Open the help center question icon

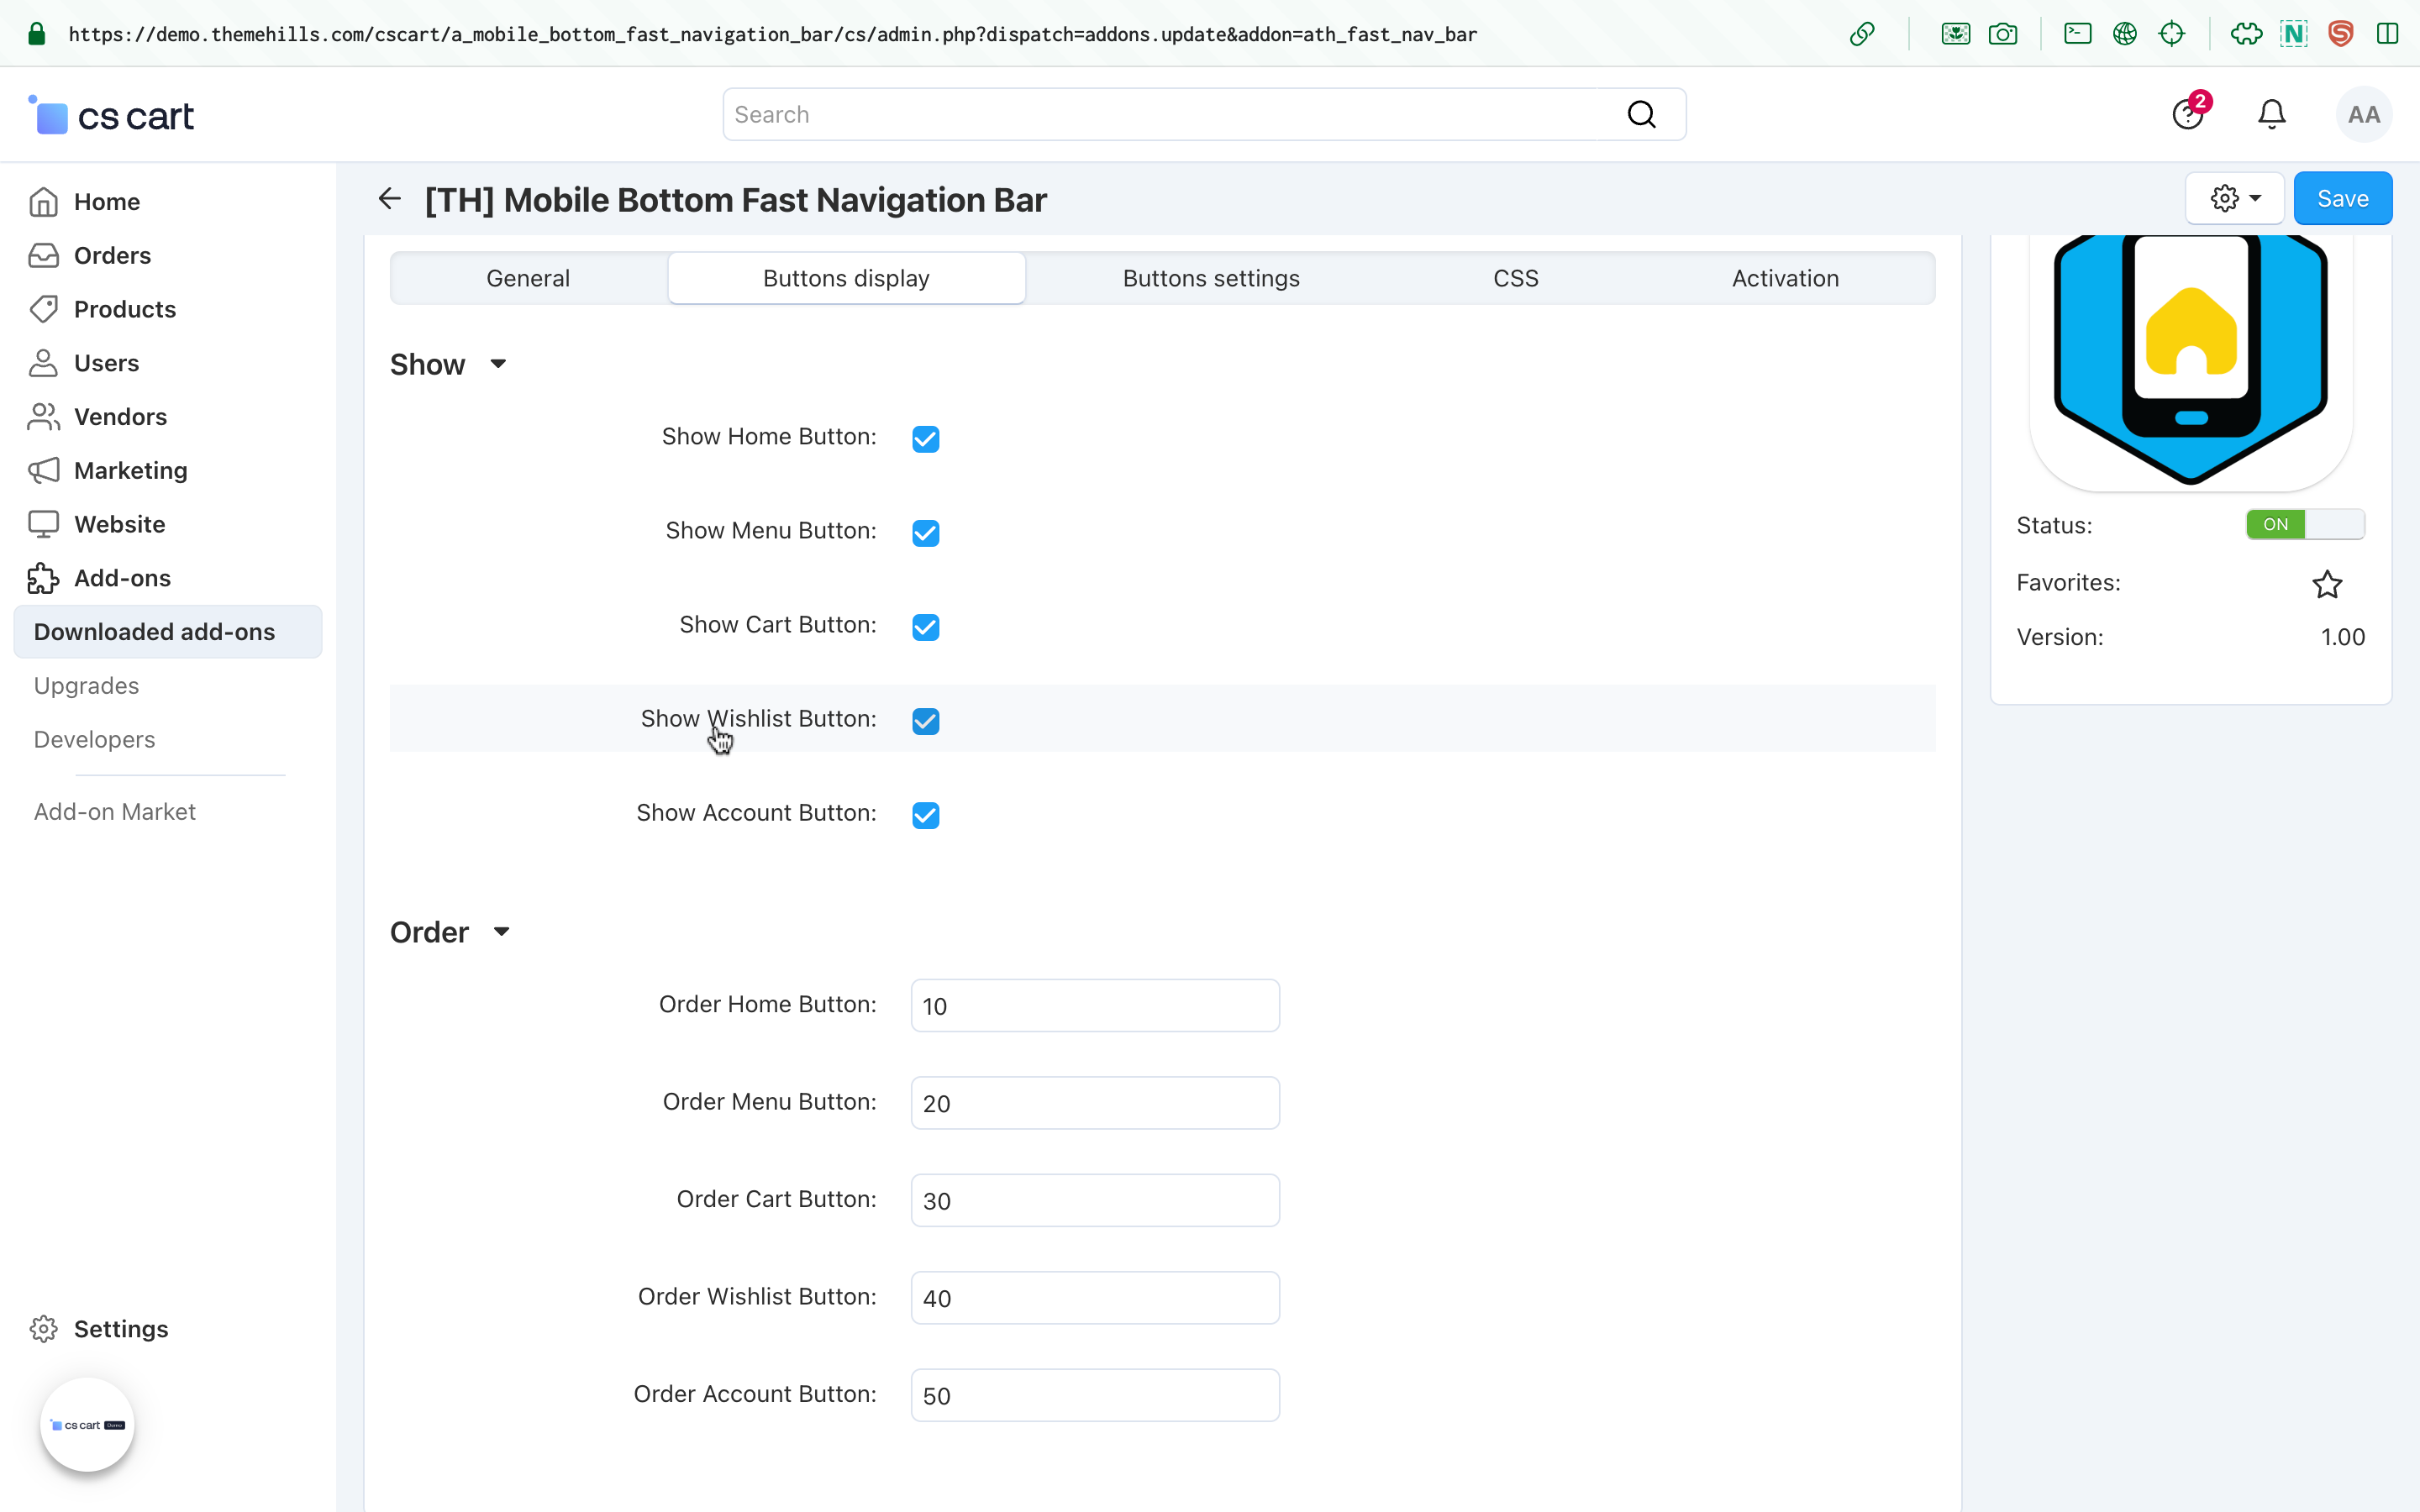click(x=2187, y=115)
